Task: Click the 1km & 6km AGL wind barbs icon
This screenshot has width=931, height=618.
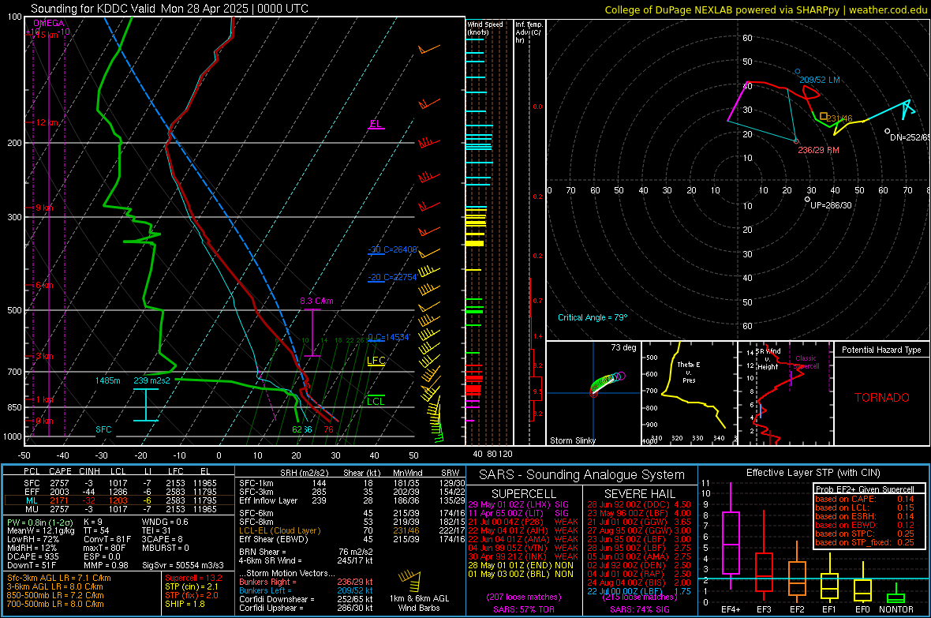Action: coord(409,582)
